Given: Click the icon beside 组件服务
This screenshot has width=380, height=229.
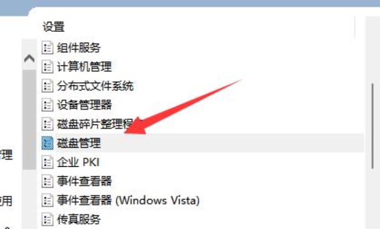Looking at the screenshot, I should coord(47,48).
